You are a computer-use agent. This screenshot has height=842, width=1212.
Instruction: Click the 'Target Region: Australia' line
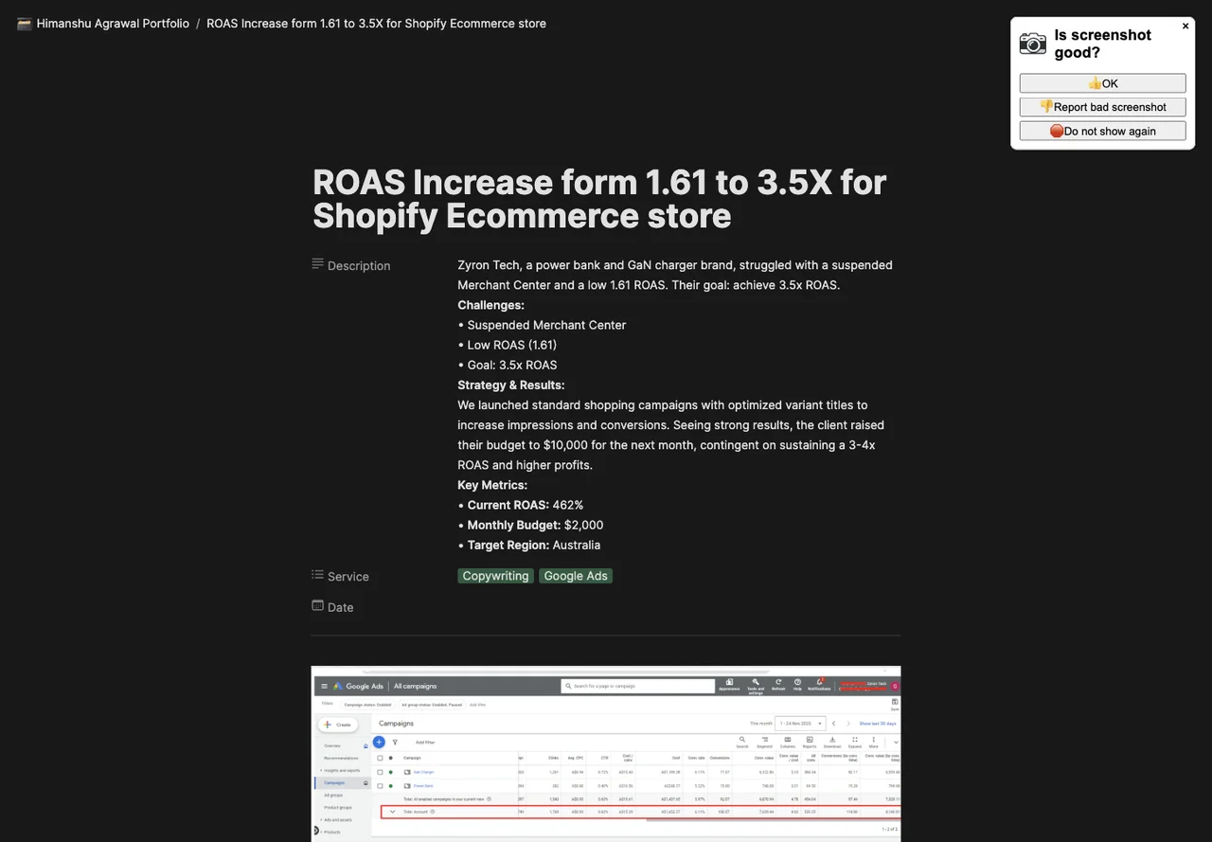coord(529,545)
